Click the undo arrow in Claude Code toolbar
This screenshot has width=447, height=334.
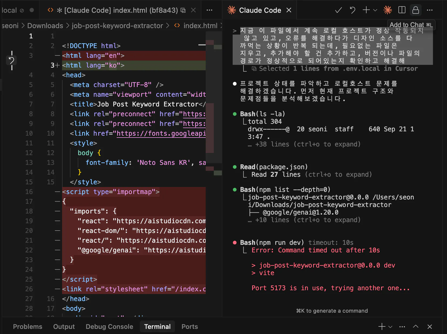(352, 10)
